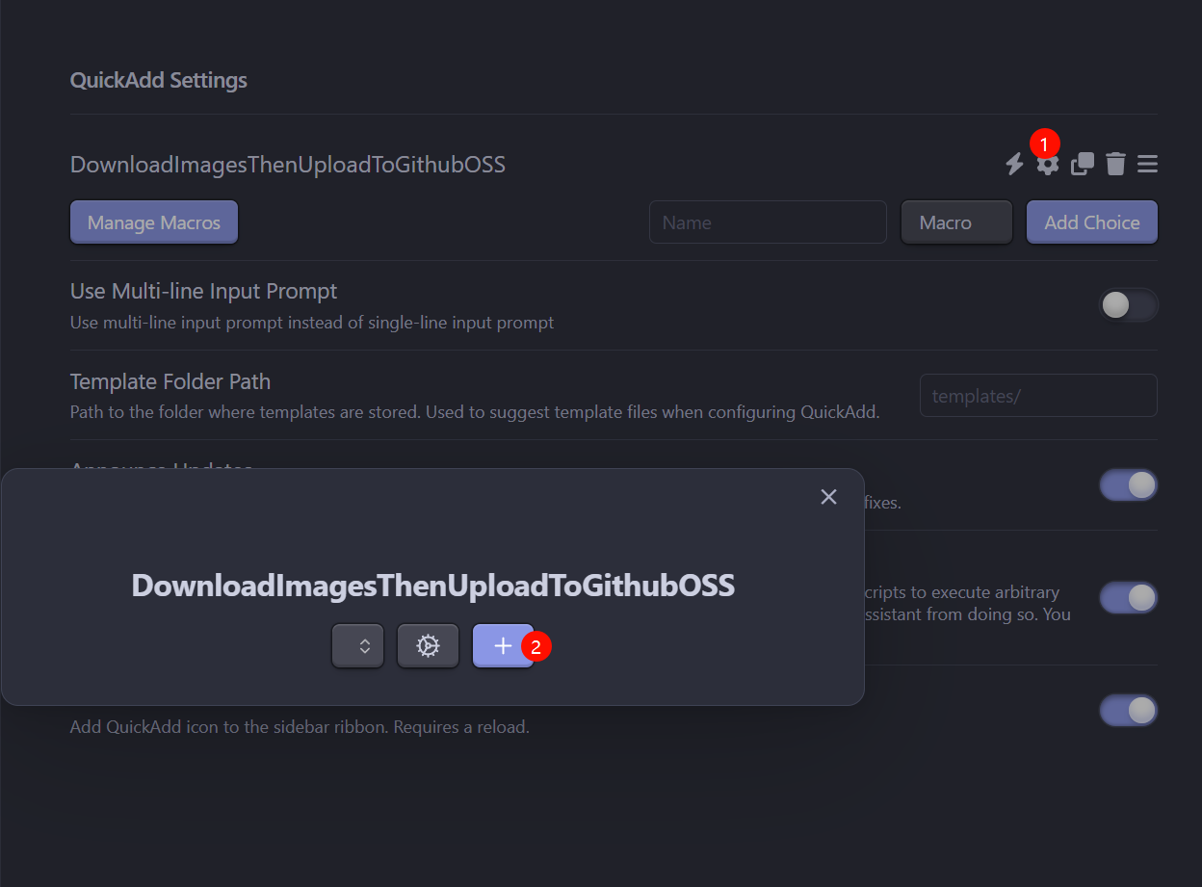Toggle Use Multi-line Input Prompt switch
Image resolution: width=1202 pixels, height=887 pixels.
point(1128,305)
